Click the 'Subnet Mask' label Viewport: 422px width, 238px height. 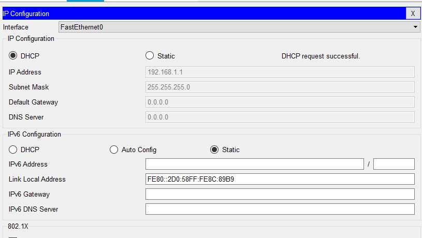29,87
